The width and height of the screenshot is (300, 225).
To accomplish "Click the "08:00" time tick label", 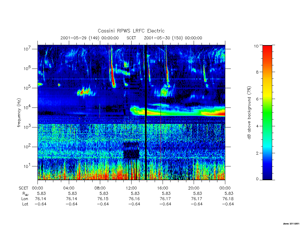I will click(100, 188).
